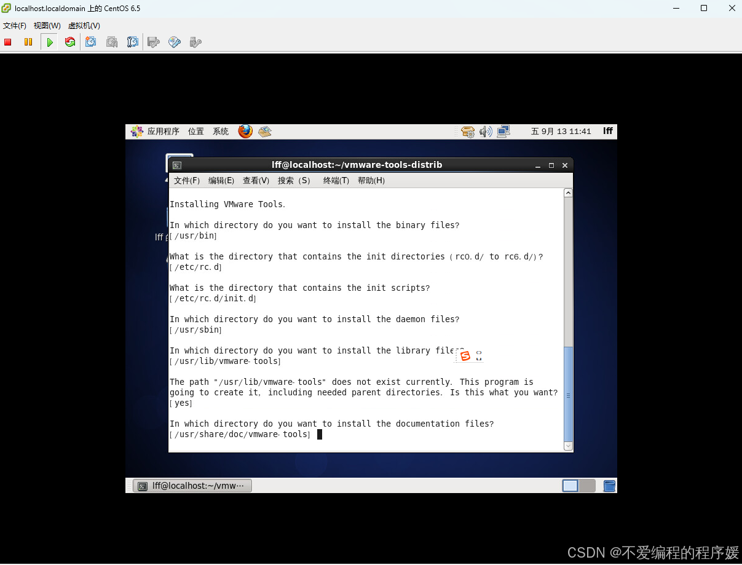Click the [/usr/share/doc/vmware-tools] prompt line
Image resolution: width=742 pixels, height=565 pixels.
[240, 435]
